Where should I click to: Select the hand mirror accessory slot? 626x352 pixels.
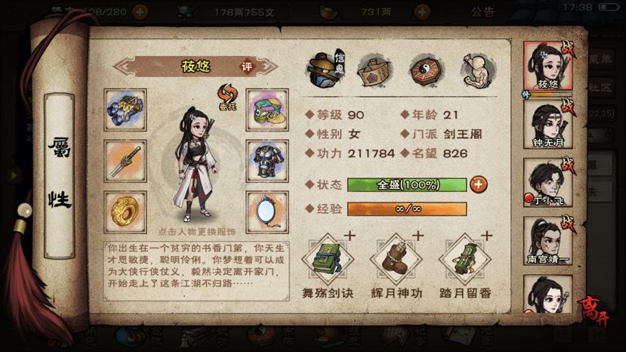[x=267, y=212]
